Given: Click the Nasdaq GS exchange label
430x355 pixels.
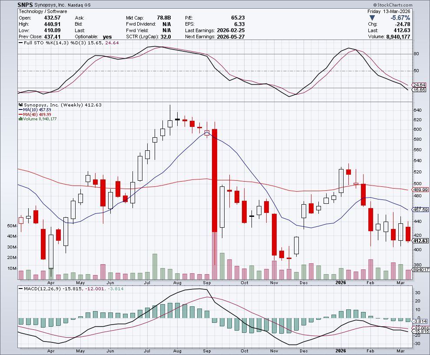Looking at the screenshot, I should click(79, 5).
